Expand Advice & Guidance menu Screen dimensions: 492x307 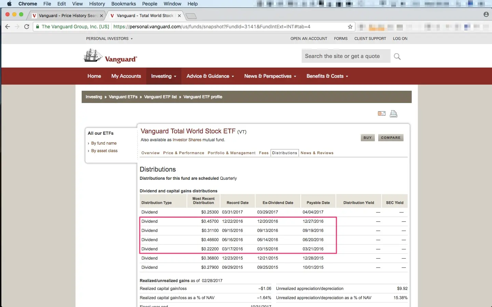[210, 76]
